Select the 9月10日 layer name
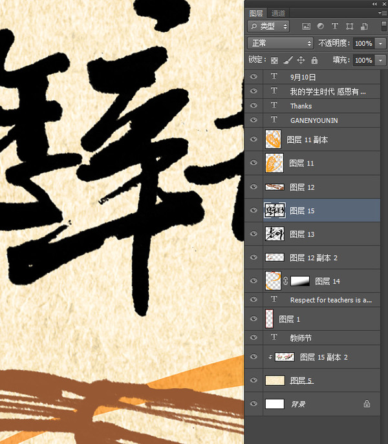The height and width of the screenshot is (444, 388). point(303,77)
